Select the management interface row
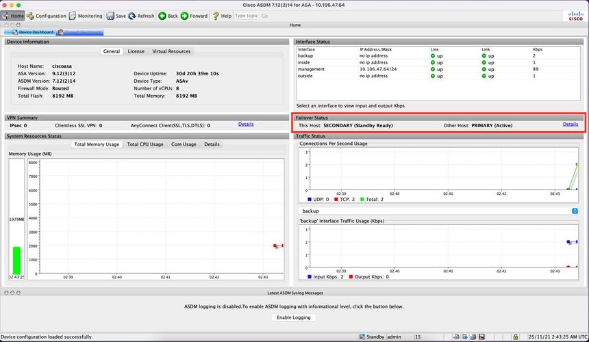Screen dimensions: 589x342 (438, 69)
